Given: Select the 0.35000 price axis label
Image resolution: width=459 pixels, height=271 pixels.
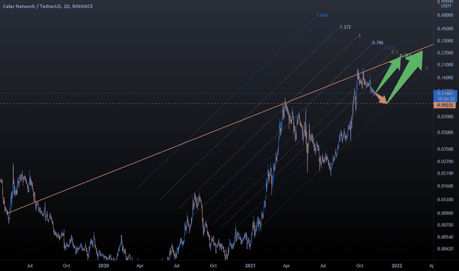Looking at the screenshot, I should tap(445, 41).
